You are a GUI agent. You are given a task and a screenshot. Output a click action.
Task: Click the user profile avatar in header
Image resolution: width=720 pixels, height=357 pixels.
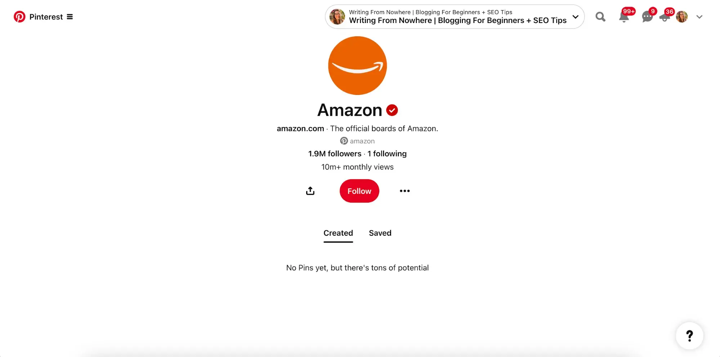(x=682, y=17)
